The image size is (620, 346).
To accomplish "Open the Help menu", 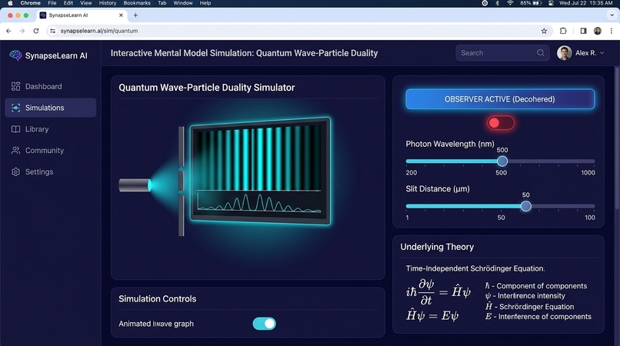I will pos(205,3).
